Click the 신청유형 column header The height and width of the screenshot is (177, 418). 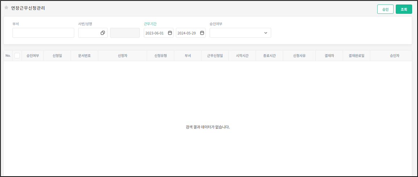click(x=160, y=56)
